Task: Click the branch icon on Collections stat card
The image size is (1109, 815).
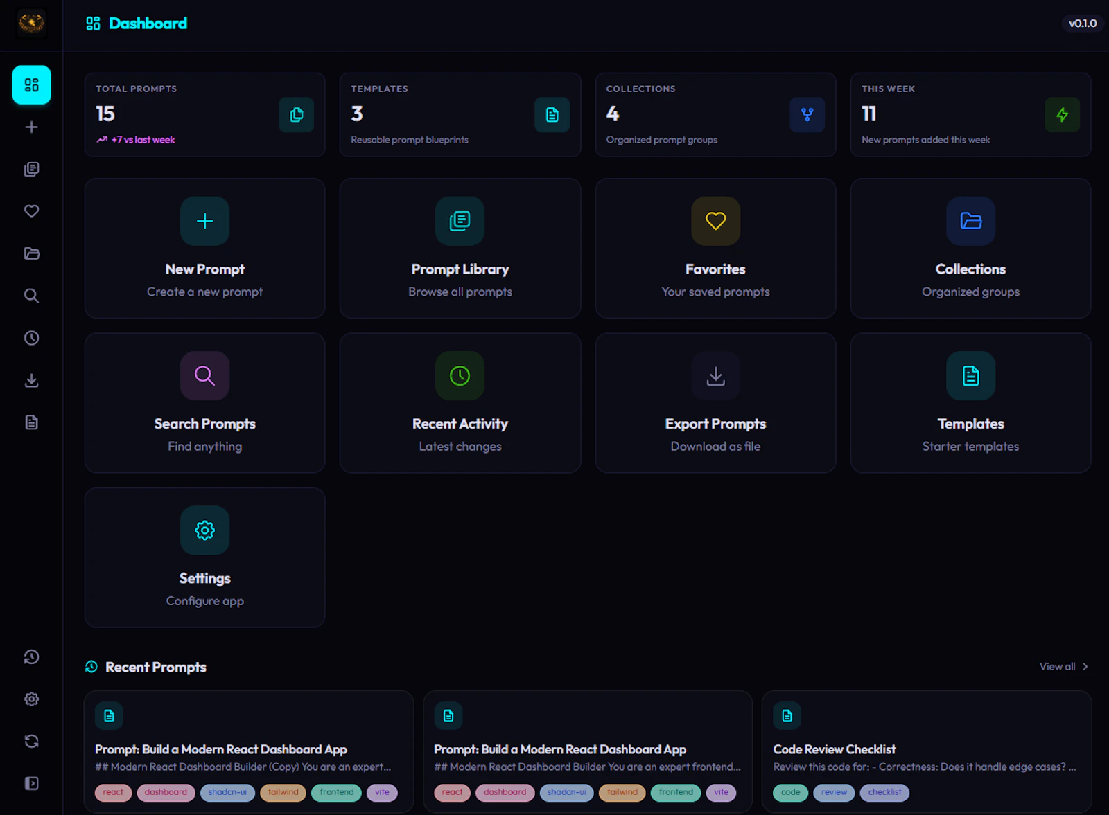Action: point(807,115)
